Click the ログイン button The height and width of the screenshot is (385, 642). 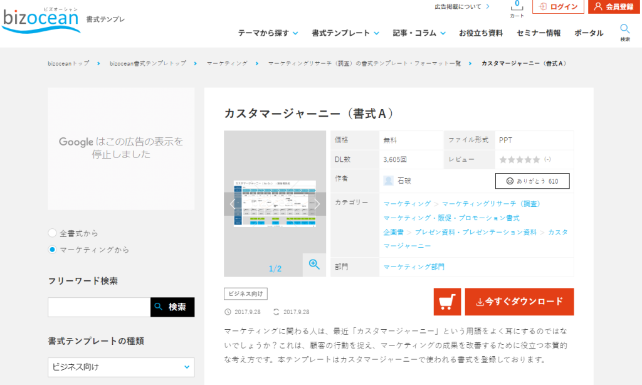[558, 7]
